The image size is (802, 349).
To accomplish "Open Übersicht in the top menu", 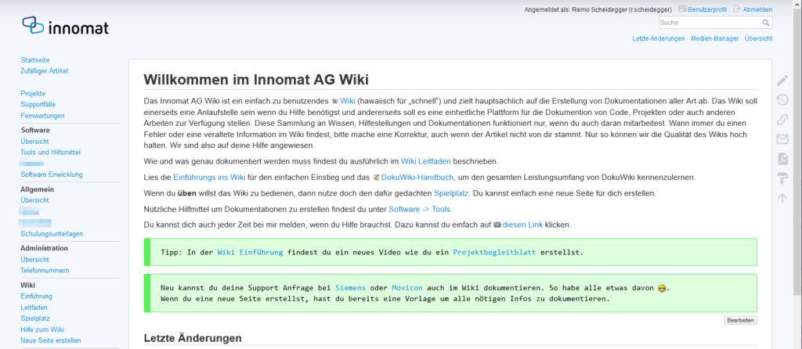I will pos(758,38).
